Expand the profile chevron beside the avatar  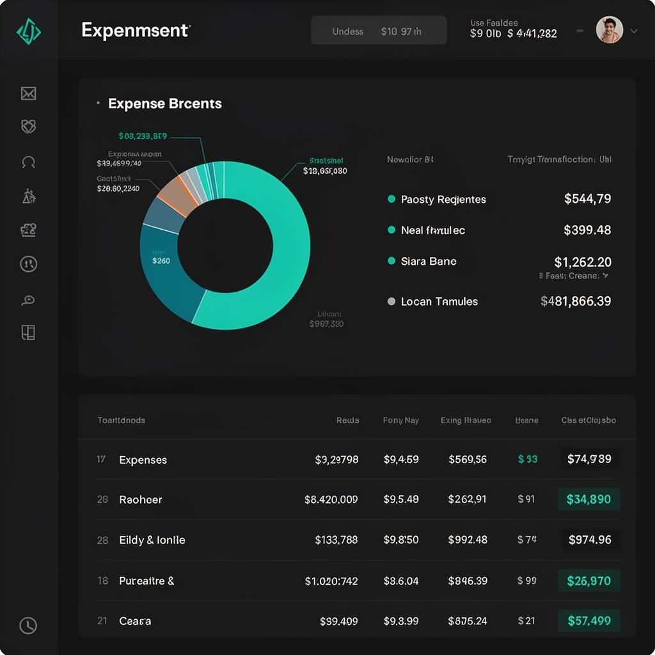pos(634,31)
